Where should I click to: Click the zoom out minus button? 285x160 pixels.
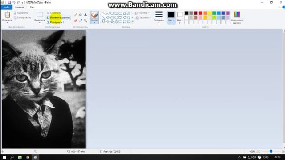coord(258,152)
